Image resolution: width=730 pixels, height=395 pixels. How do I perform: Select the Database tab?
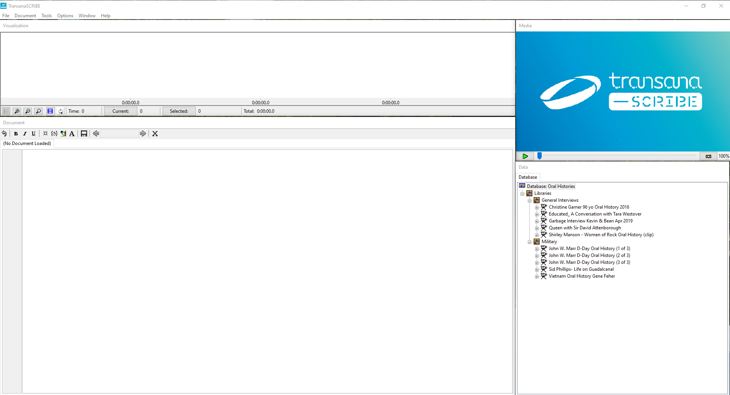click(528, 177)
